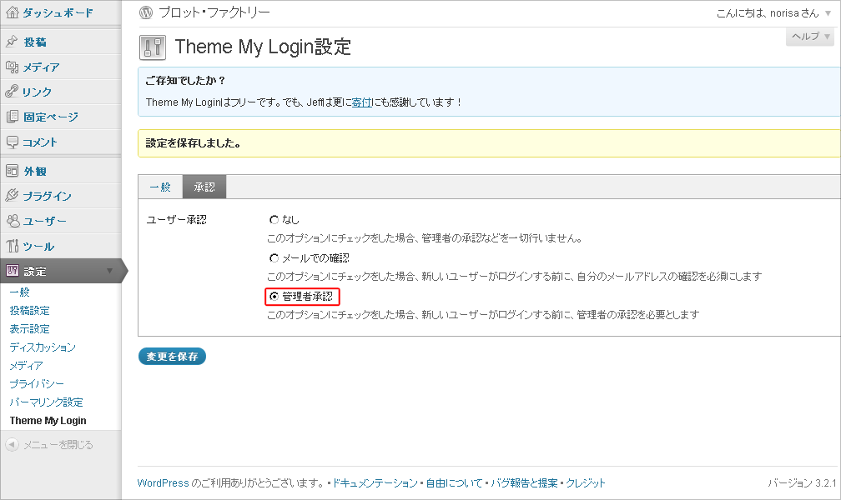Click the speech bubble icon beside コメント
The width and height of the screenshot is (841, 500).
[x=12, y=142]
